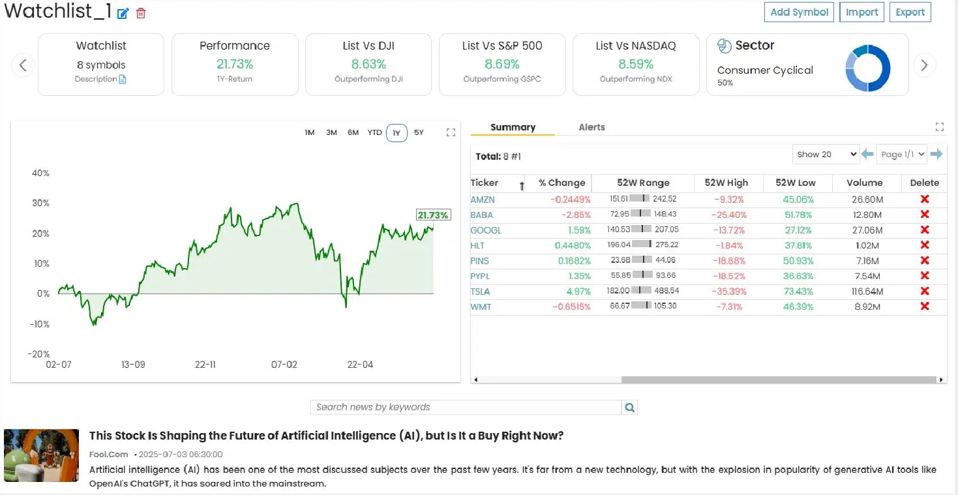Viewport: 958px width, 495px height.
Task: Open the Page 1/1 dropdown
Action: (902, 155)
